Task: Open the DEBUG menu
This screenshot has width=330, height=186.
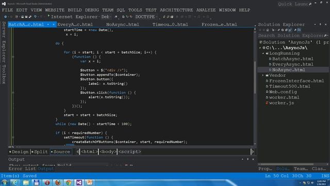Action: tap(92, 10)
